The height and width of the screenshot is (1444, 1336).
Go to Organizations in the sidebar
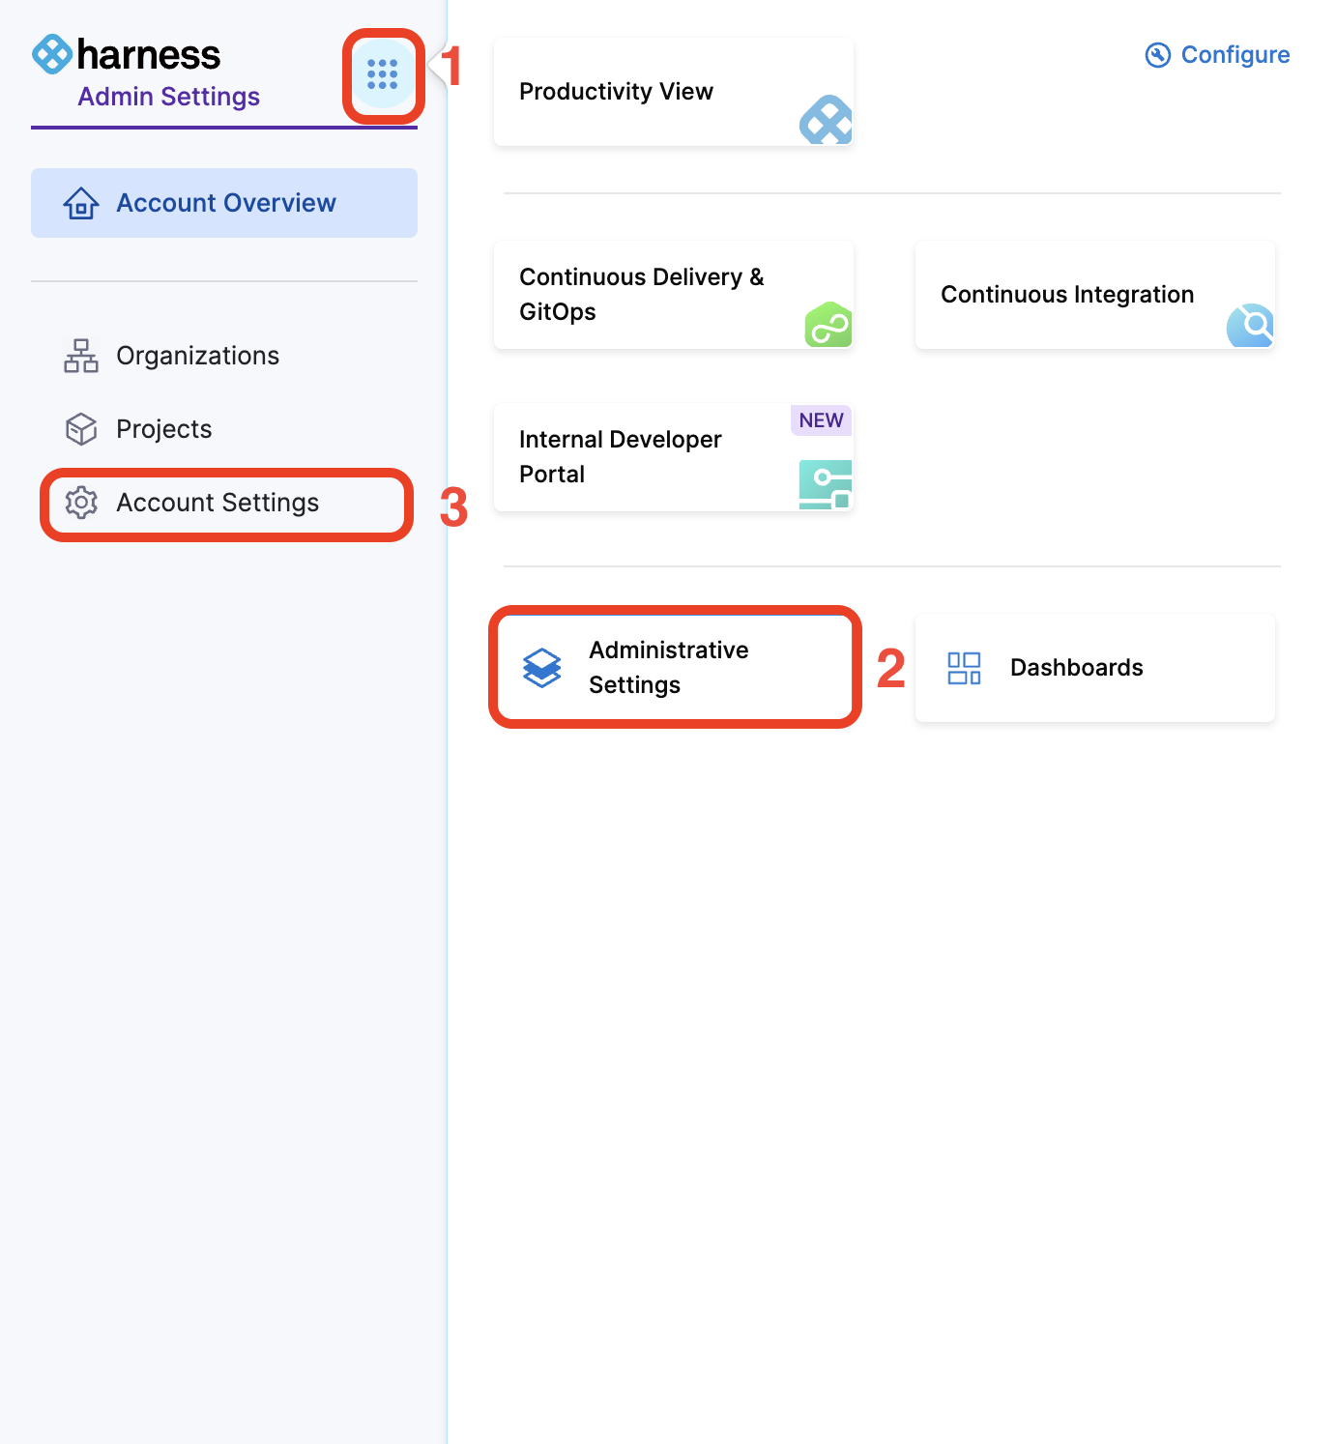pos(197,356)
